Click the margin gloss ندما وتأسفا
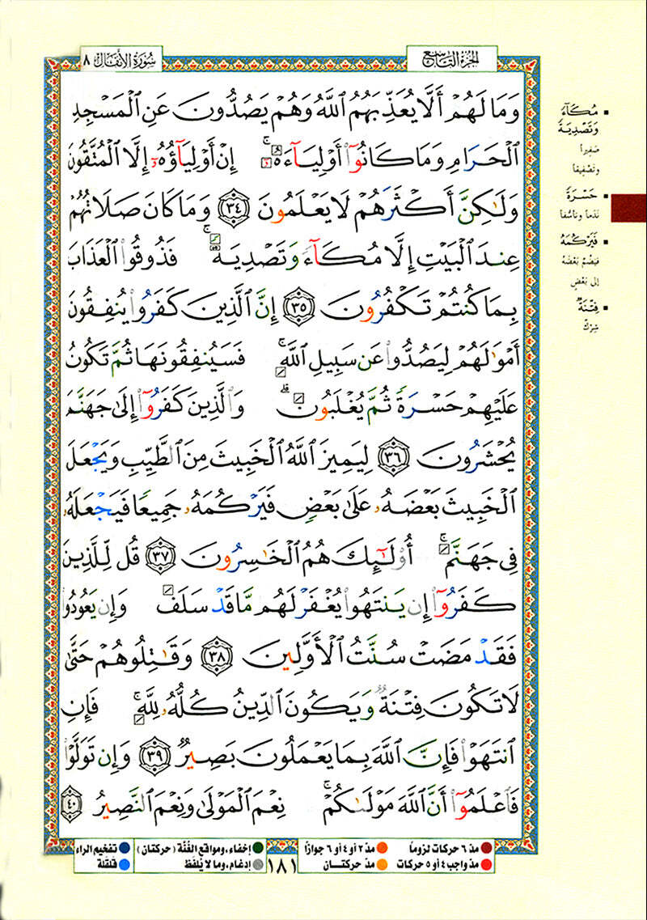Viewport: 647px width, 920px height. pos(578,216)
